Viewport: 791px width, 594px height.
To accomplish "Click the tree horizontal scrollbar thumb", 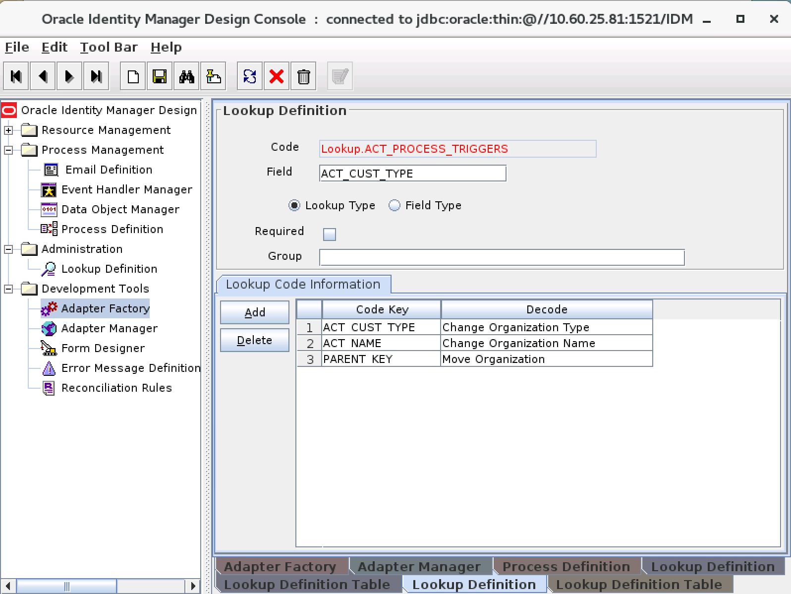I will [x=67, y=586].
